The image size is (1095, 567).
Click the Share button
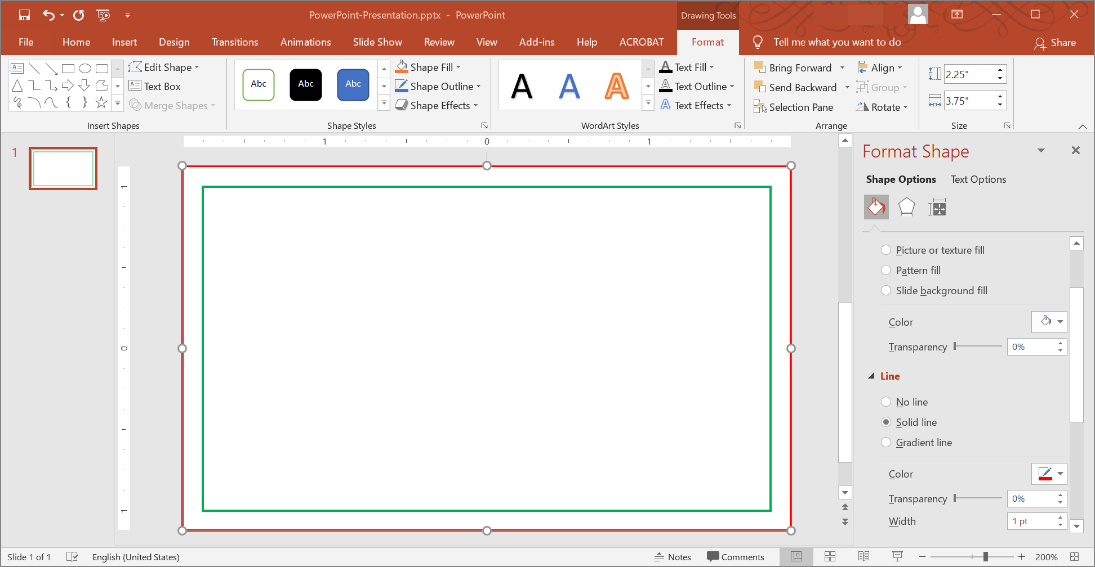coord(1056,42)
